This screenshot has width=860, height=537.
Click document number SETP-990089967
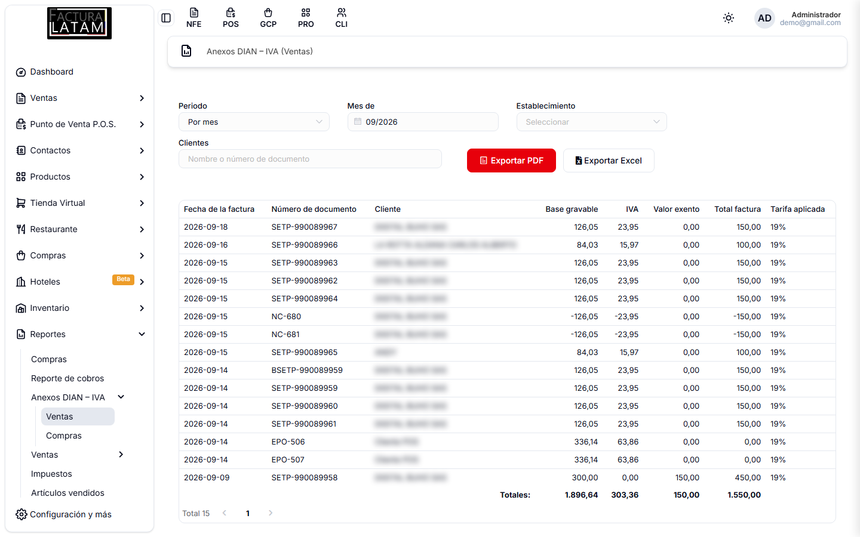click(305, 227)
